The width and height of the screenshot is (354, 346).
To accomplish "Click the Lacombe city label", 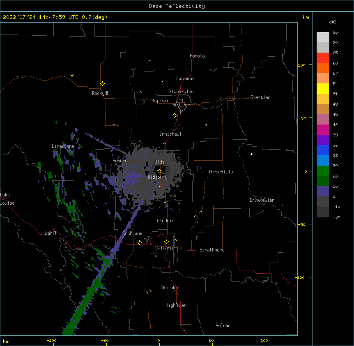I will [185, 78].
